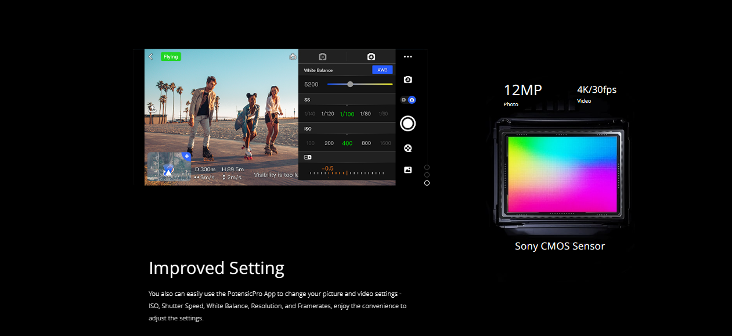Select the bottom carousel dot indicator
This screenshot has height=336, width=732.
point(427,183)
